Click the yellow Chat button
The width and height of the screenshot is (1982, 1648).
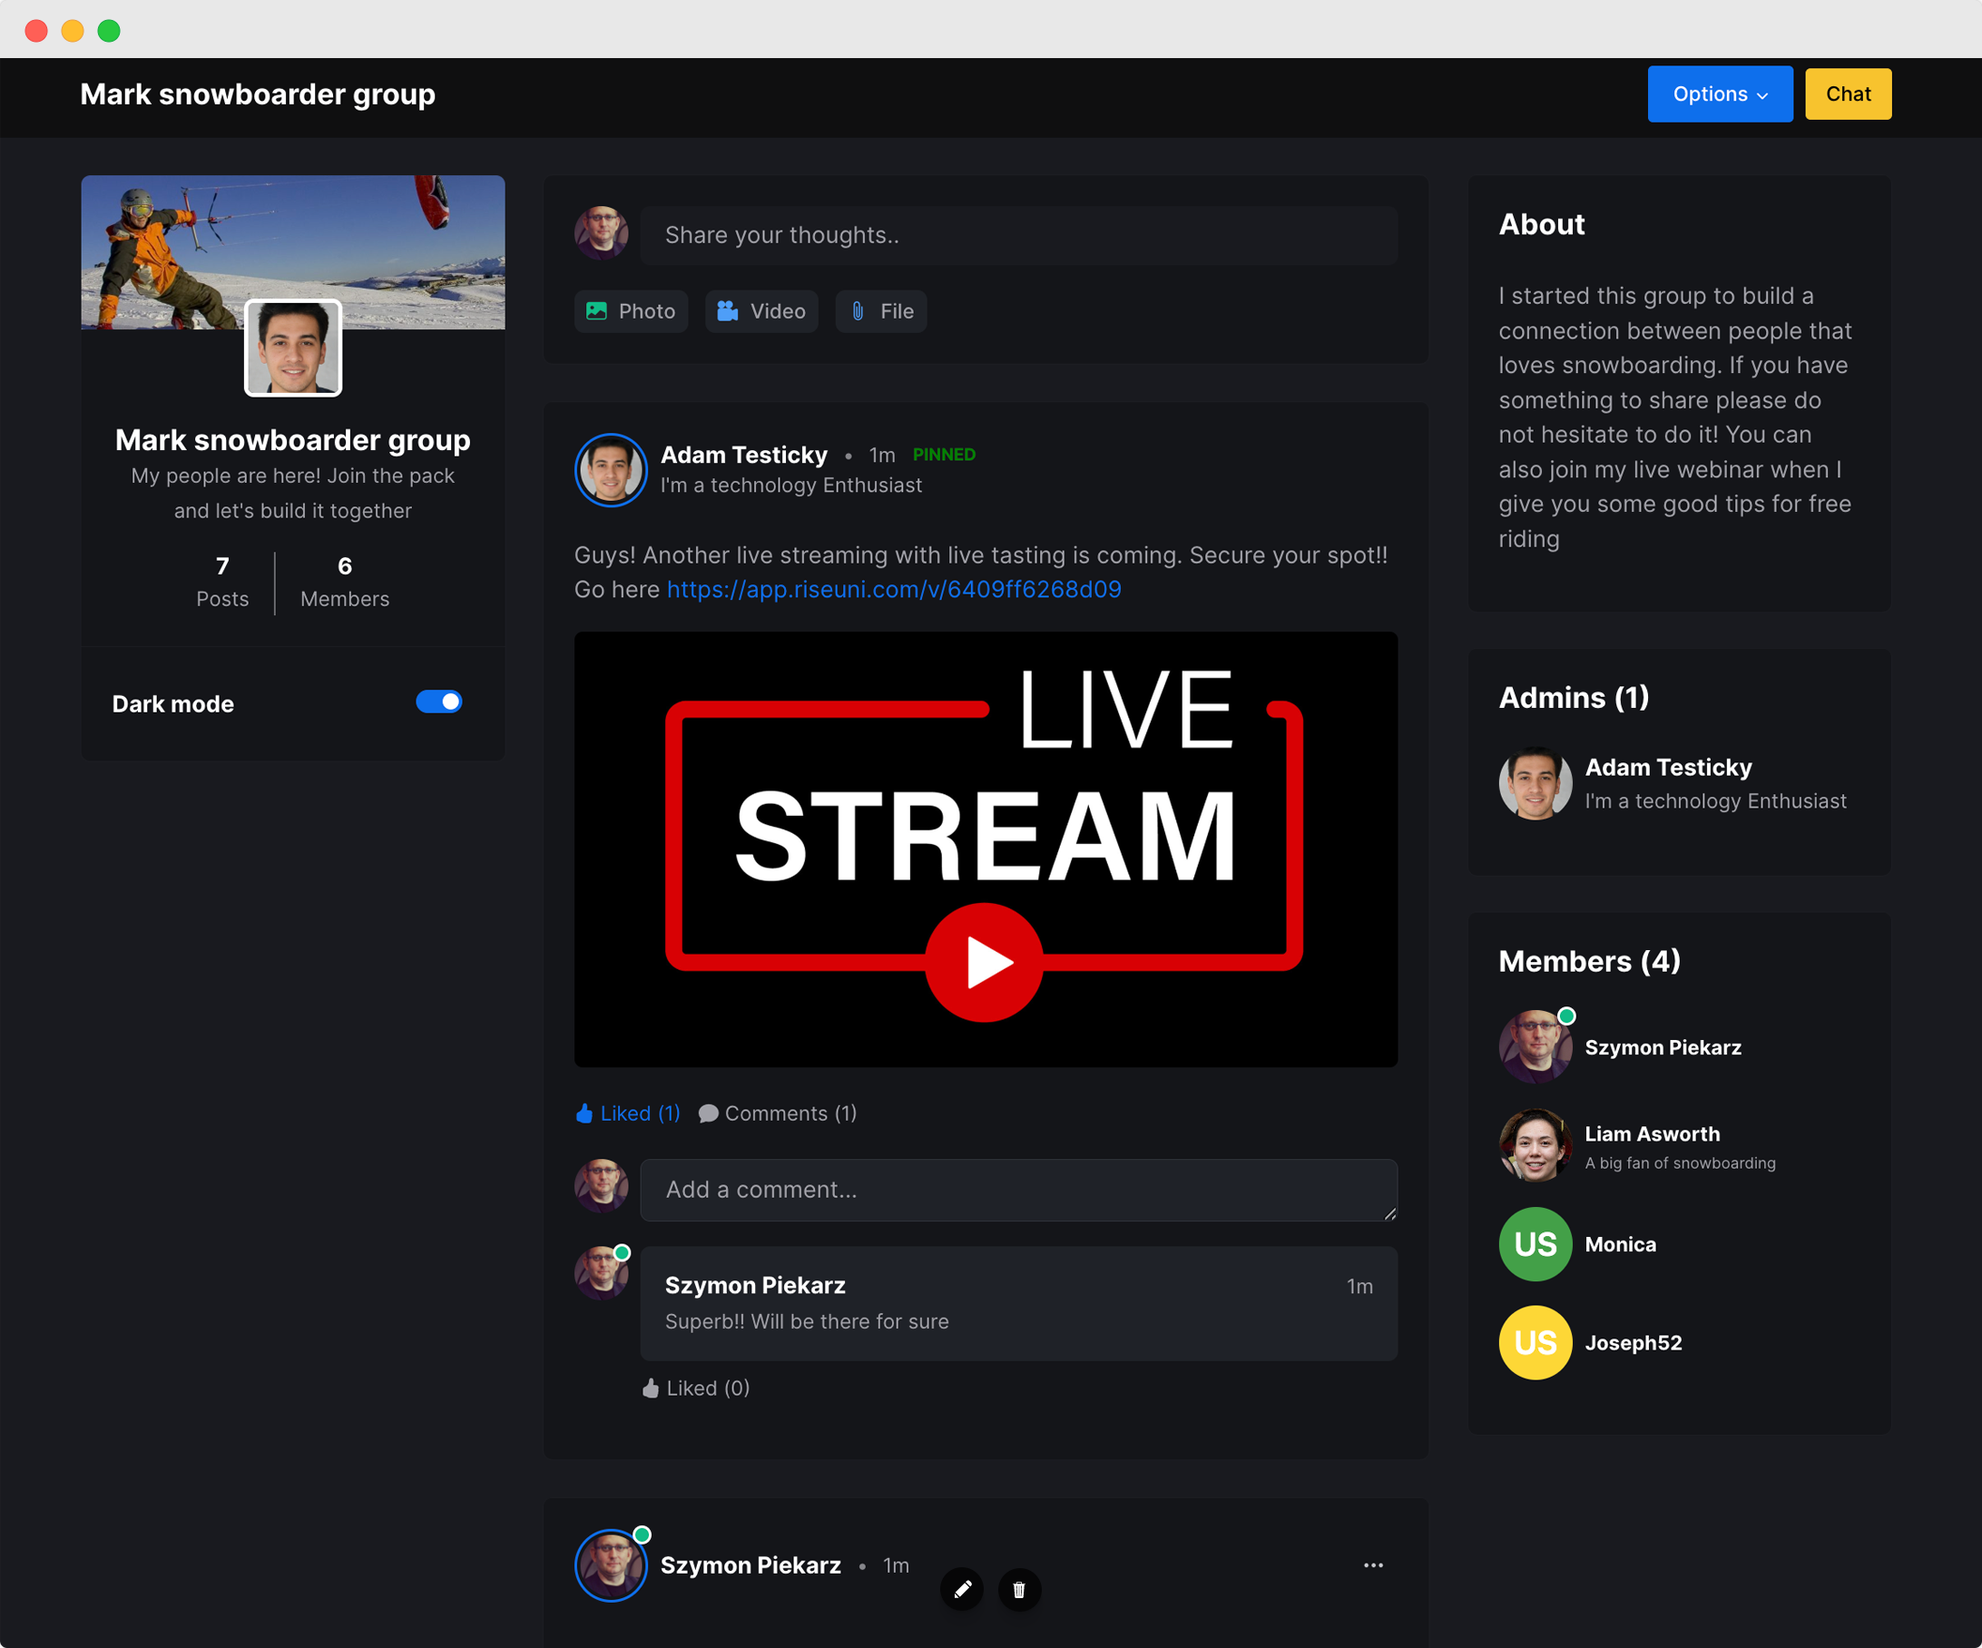pos(1847,94)
